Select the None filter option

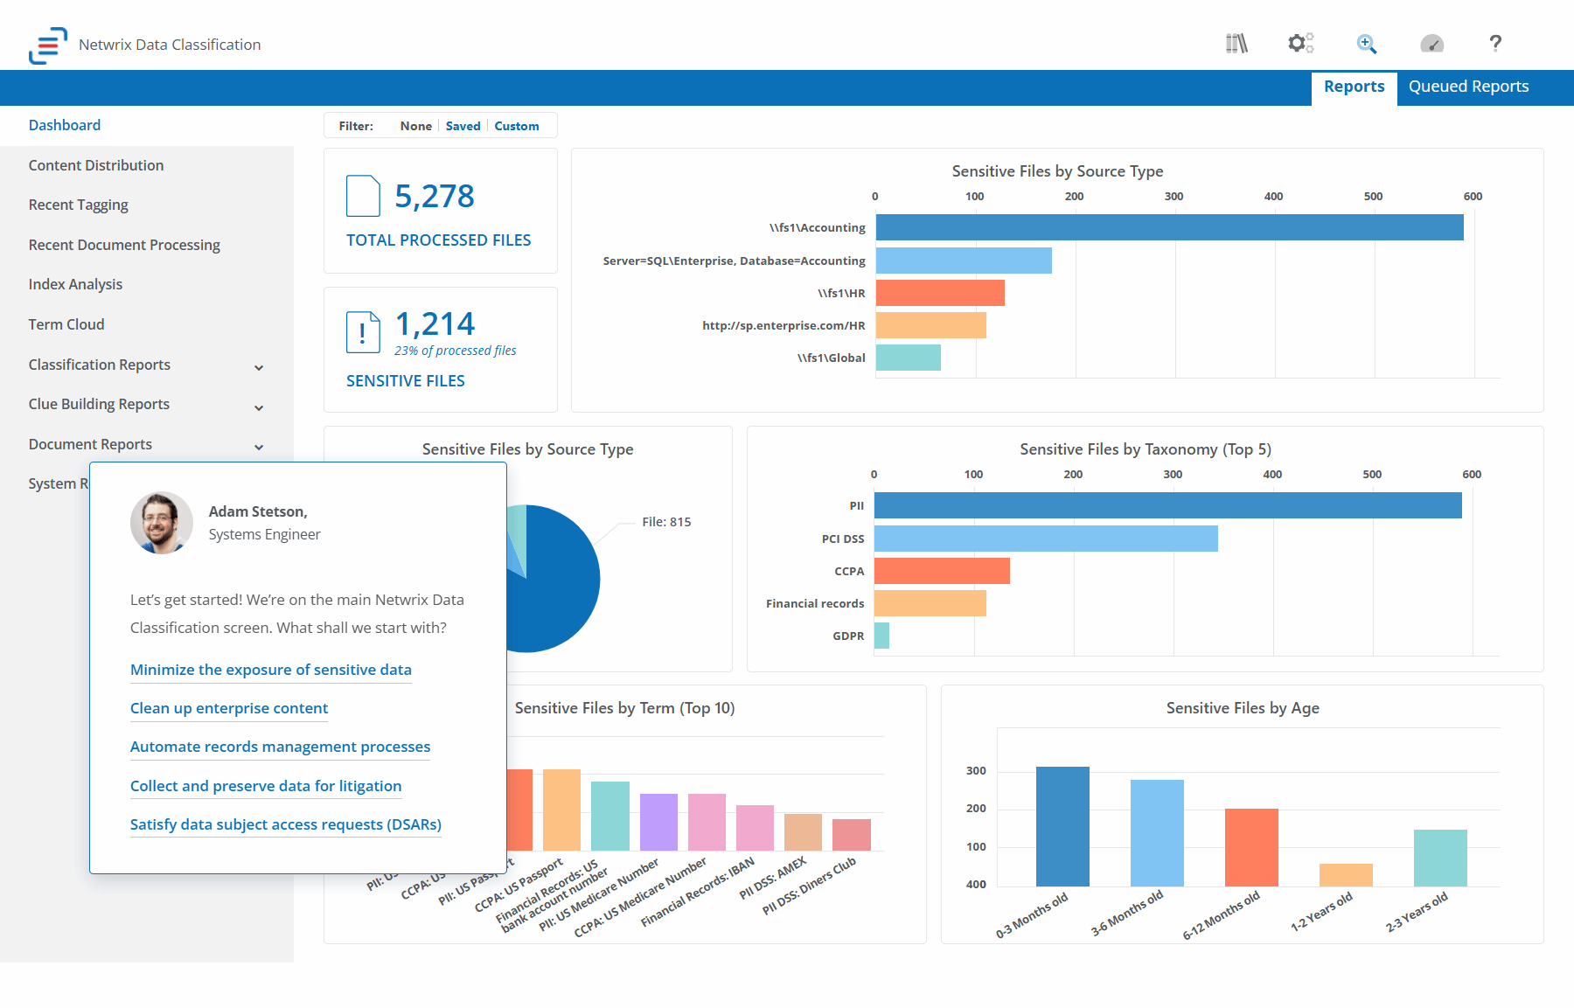pyautogui.click(x=415, y=126)
